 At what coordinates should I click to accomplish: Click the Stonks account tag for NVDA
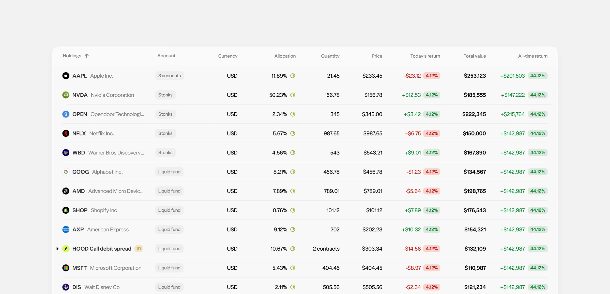[x=165, y=95]
